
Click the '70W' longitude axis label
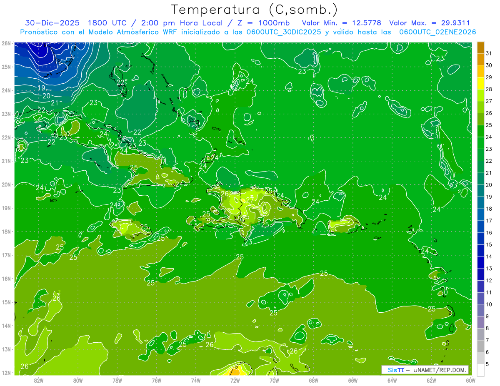(274, 380)
